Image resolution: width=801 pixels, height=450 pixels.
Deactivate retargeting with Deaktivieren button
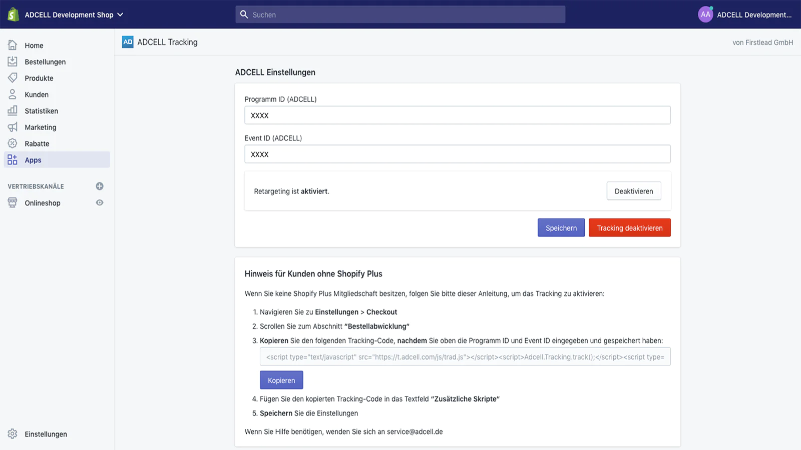pyautogui.click(x=634, y=191)
